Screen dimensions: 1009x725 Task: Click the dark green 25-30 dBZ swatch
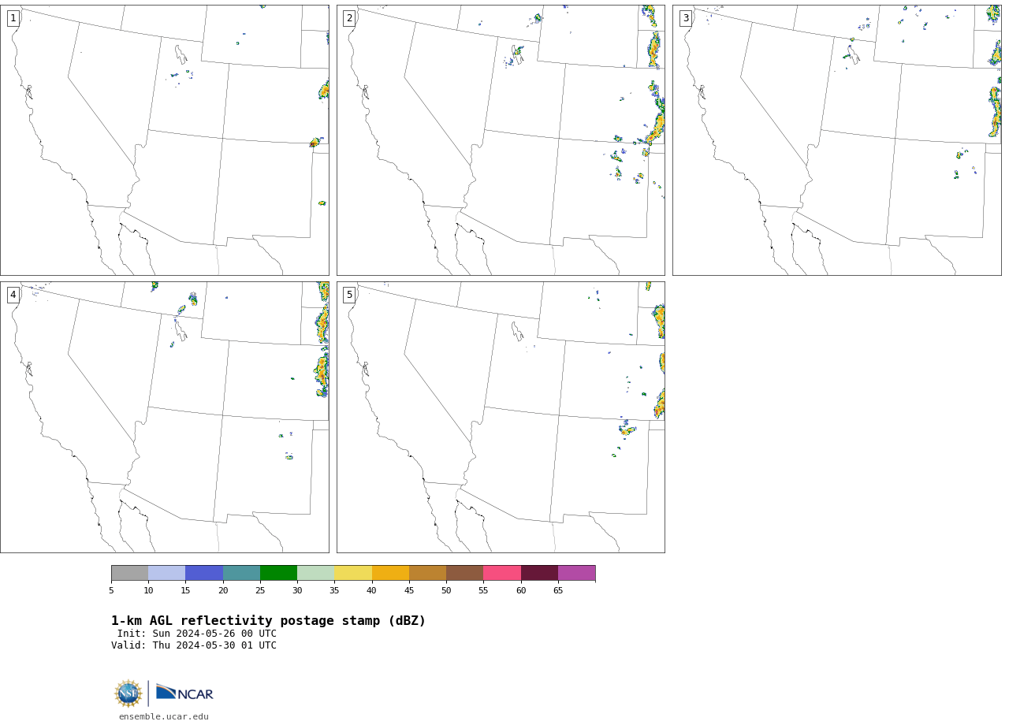[278, 573]
